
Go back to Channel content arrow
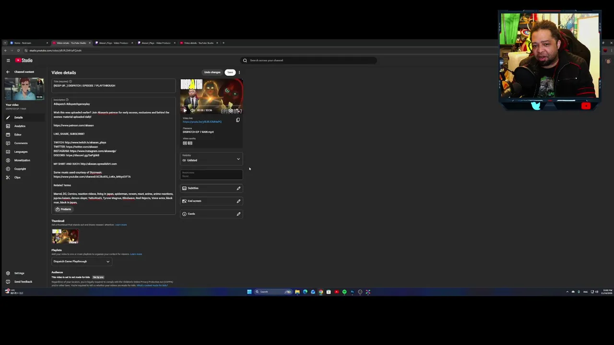tap(8, 72)
